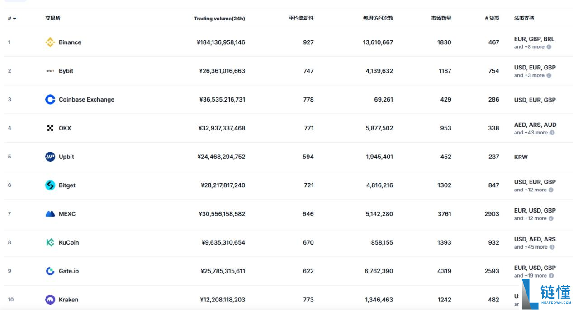The height and width of the screenshot is (310, 573).
Task: Click the OKX exchange logo icon
Action: pyautogui.click(x=50, y=128)
